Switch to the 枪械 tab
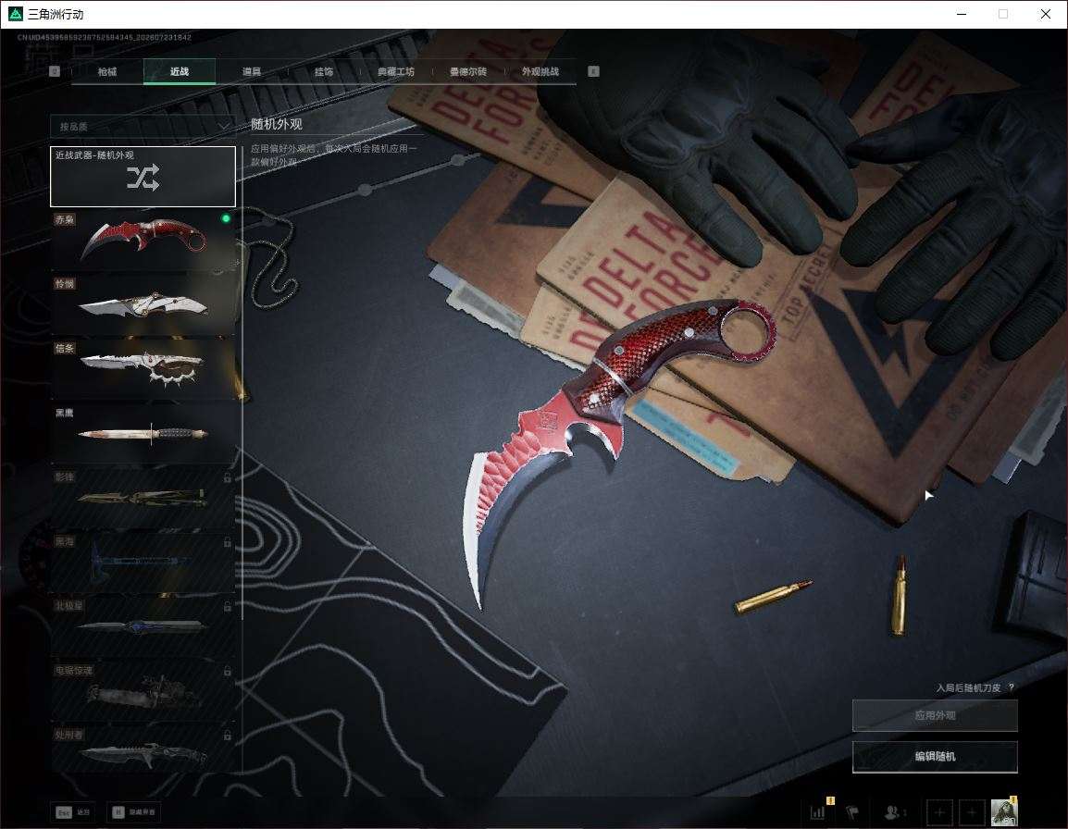The image size is (1068, 829). [x=107, y=71]
